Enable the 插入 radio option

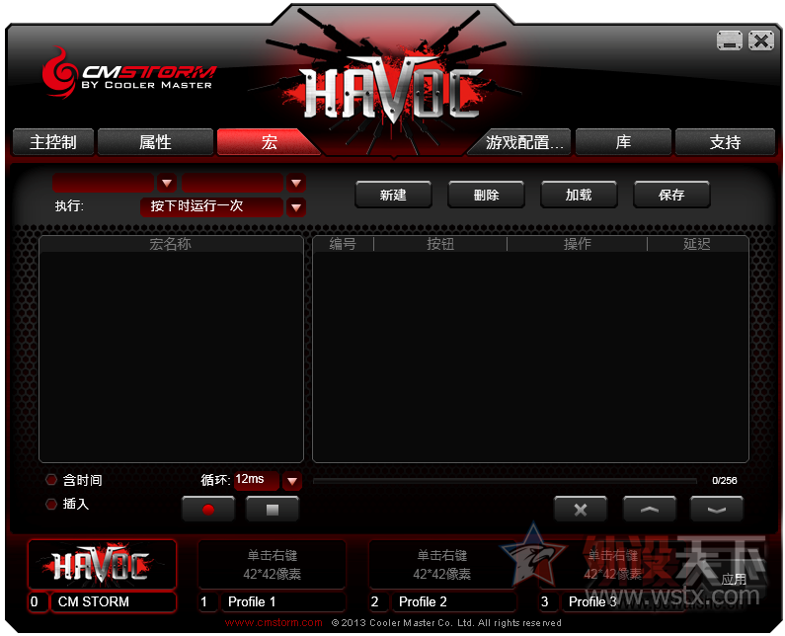[51, 504]
